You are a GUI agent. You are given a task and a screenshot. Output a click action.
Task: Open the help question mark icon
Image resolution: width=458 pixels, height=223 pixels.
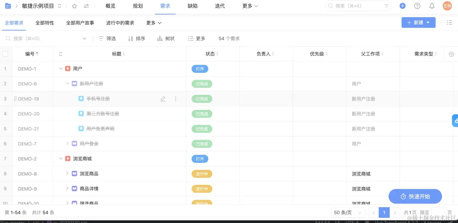(417, 6)
